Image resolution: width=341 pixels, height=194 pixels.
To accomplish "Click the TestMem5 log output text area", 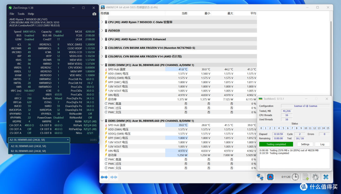I will coord(295,159).
